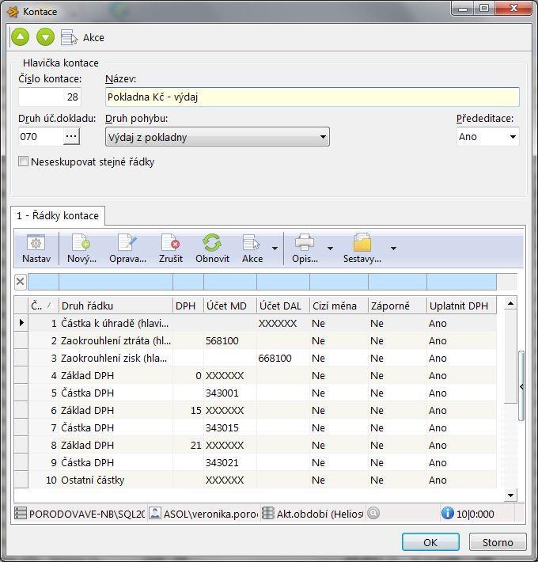The width and height of the screenshot is (538, 562).
Task: Delete selected row with Zrušit
Action: 170,249
